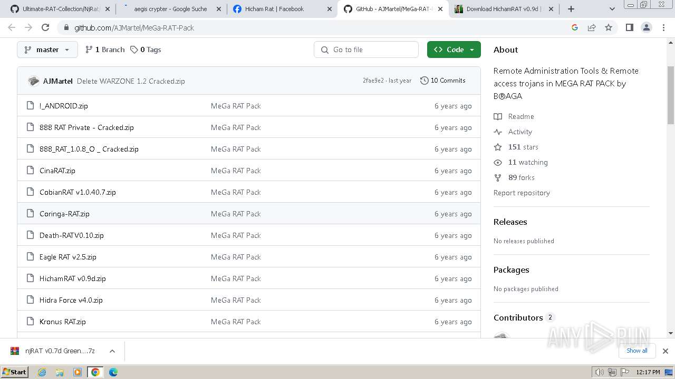Viewport: 675px width, 379px height.
Task: Open CobianRAT v1.0.40.7.zip file
Action: point(78,192)
